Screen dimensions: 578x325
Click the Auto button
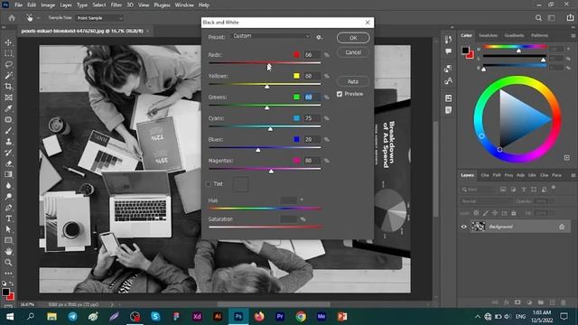tap(353, 81)
